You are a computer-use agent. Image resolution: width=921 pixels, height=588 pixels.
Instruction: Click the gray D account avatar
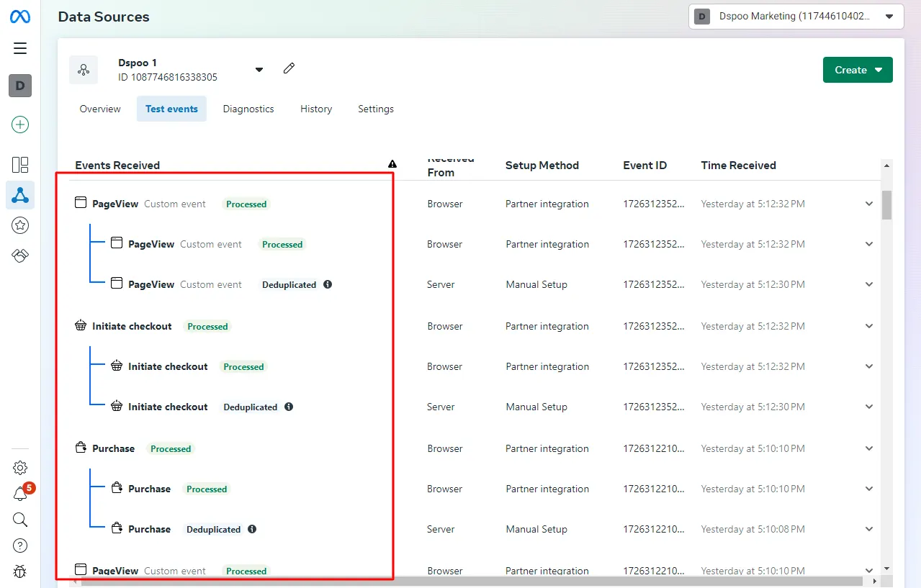tap(20, 86)
